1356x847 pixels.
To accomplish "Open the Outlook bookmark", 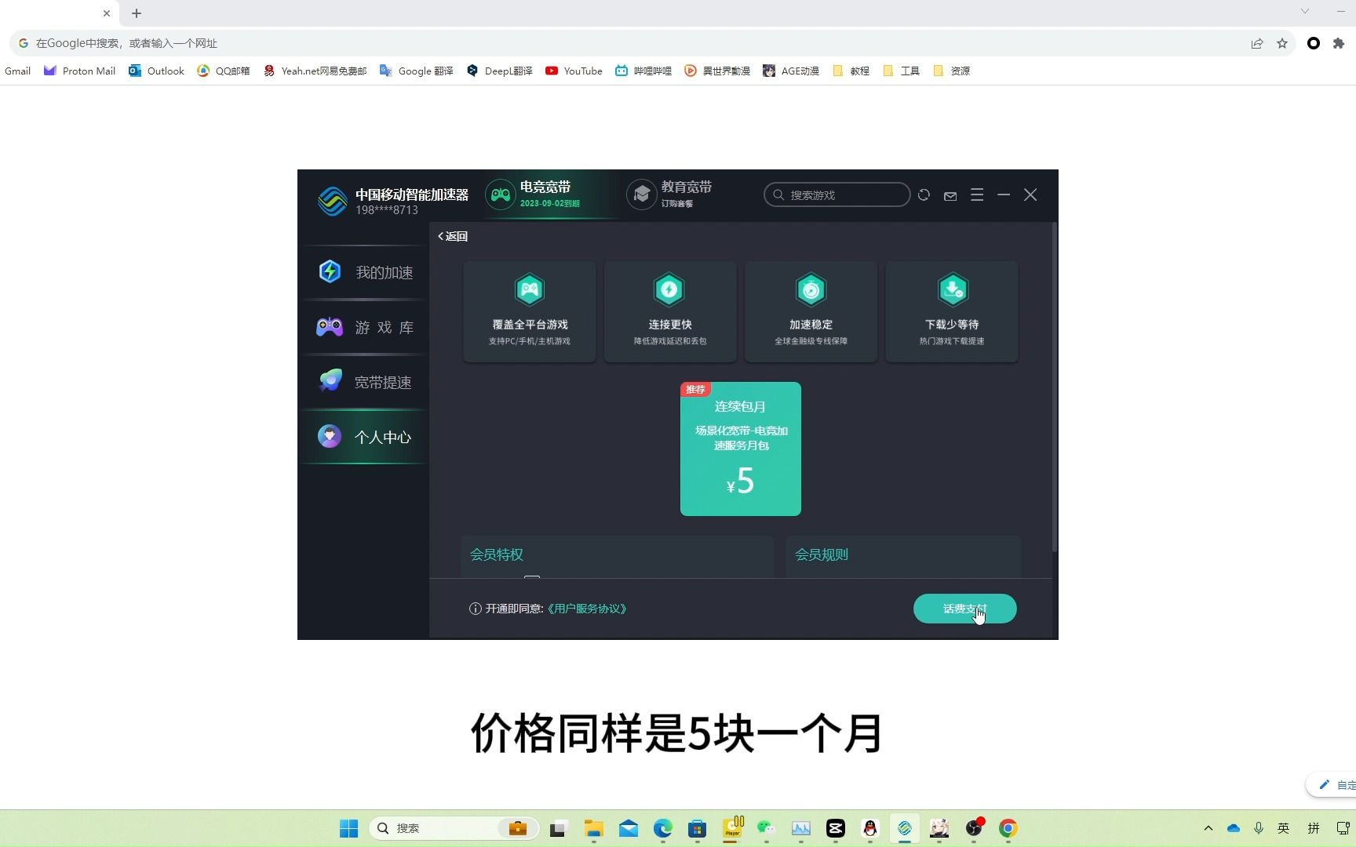I will point(156,71).
